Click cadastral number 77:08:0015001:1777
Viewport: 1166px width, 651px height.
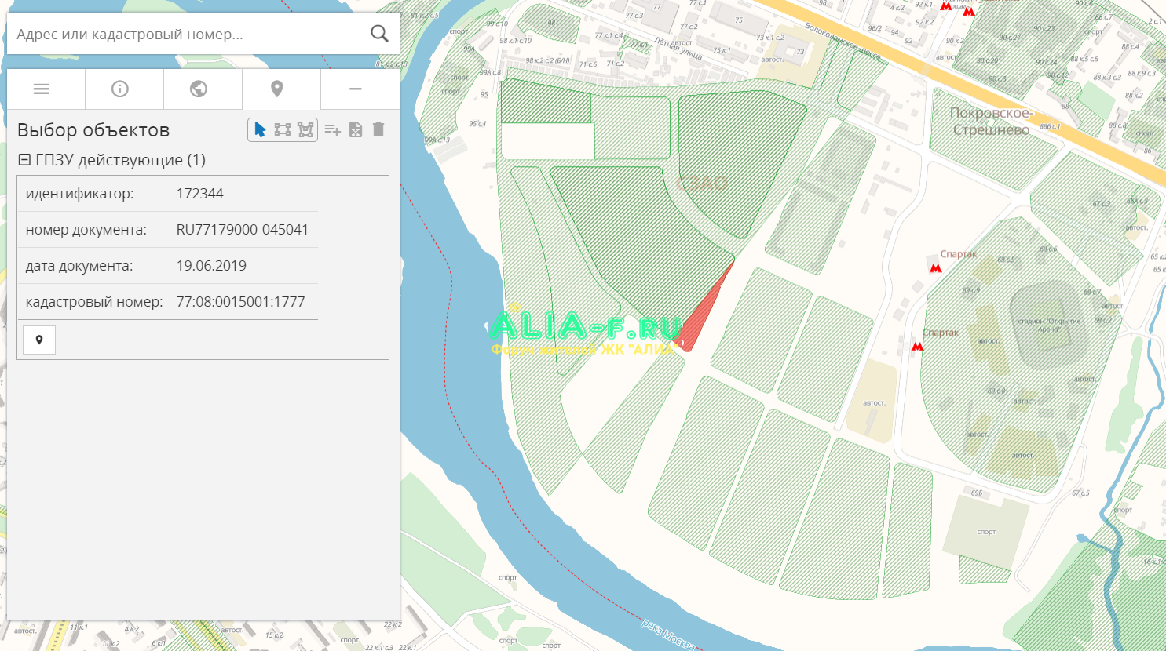[240, 302]
